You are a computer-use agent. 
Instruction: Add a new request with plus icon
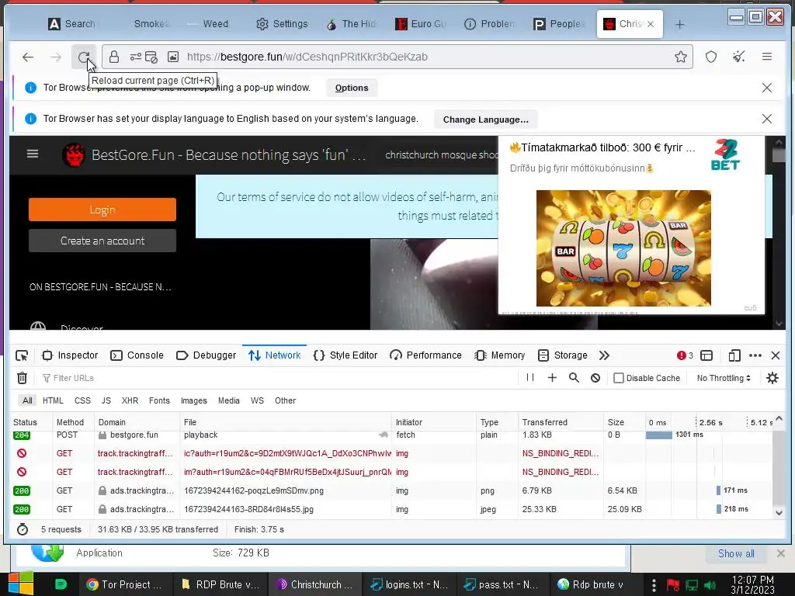click(x=552, y=378)
